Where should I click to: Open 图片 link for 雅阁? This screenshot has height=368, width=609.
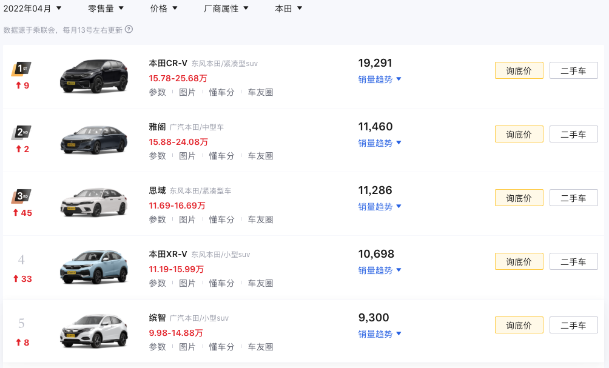187,156
